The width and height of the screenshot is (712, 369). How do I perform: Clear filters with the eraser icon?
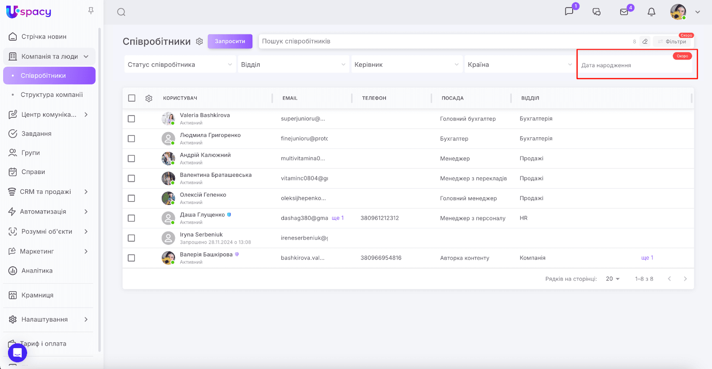click(645, 41)
